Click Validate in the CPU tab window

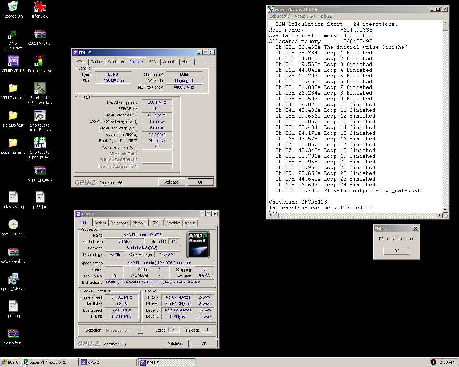tap(175, 343)
